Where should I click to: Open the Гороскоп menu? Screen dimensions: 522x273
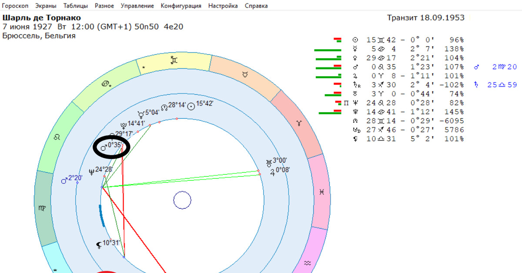tap(15, 6)
